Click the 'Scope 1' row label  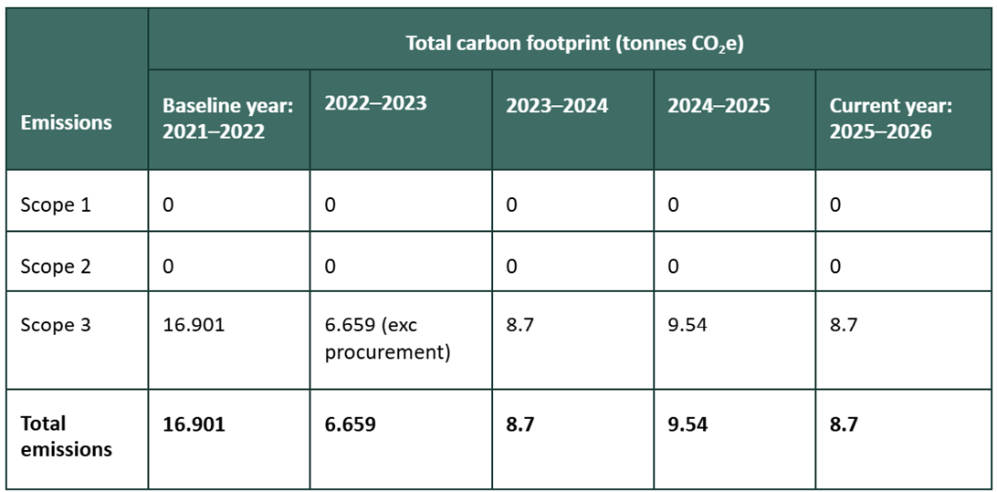pyautogui.click(x=56, y=205)
